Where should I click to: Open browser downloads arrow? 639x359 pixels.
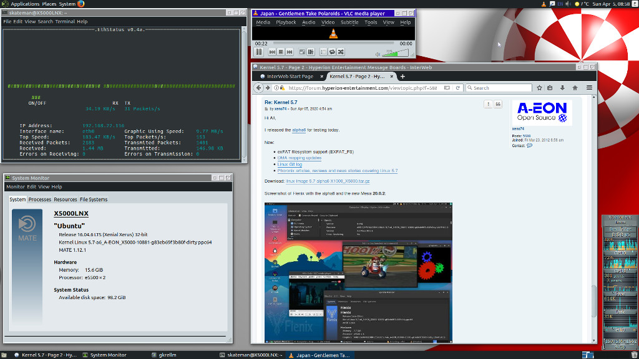coord(562,88)
